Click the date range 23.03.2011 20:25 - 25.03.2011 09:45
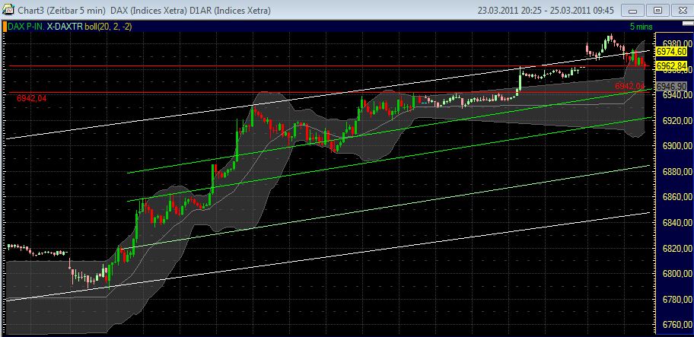 [546, 10]
